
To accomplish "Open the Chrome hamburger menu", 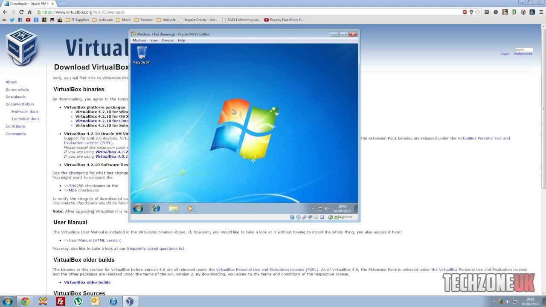I will pyautogui.click(x=541, y=12).
